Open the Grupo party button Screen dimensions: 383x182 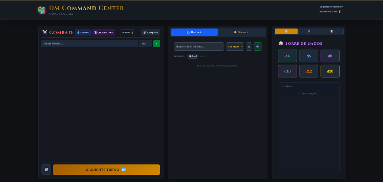coord(83,33)
